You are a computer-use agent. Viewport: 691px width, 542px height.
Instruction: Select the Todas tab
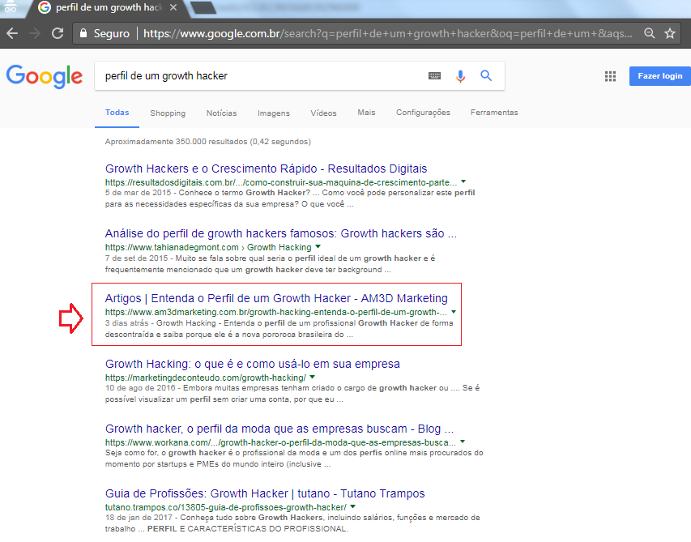tap(117, 113)
